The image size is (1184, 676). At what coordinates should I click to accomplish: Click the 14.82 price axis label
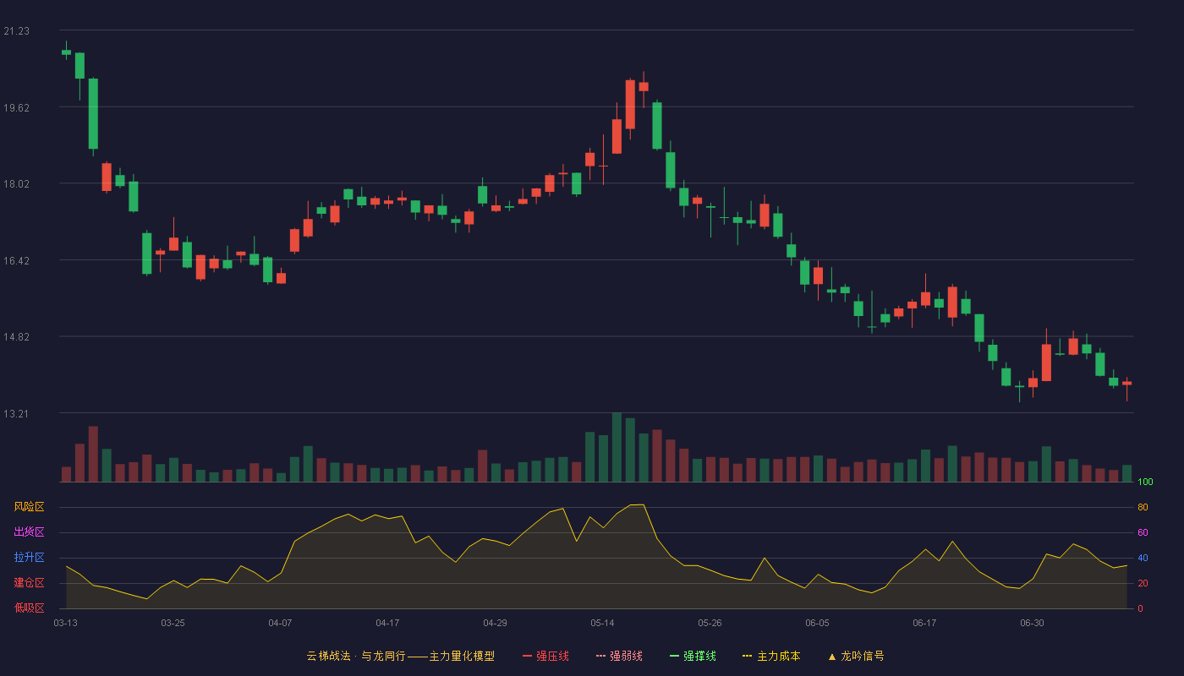16,336
